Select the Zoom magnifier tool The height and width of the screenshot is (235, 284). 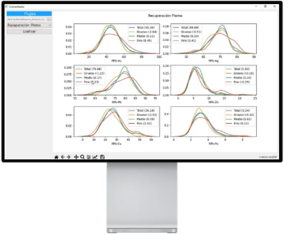click(x=82, y=157)
